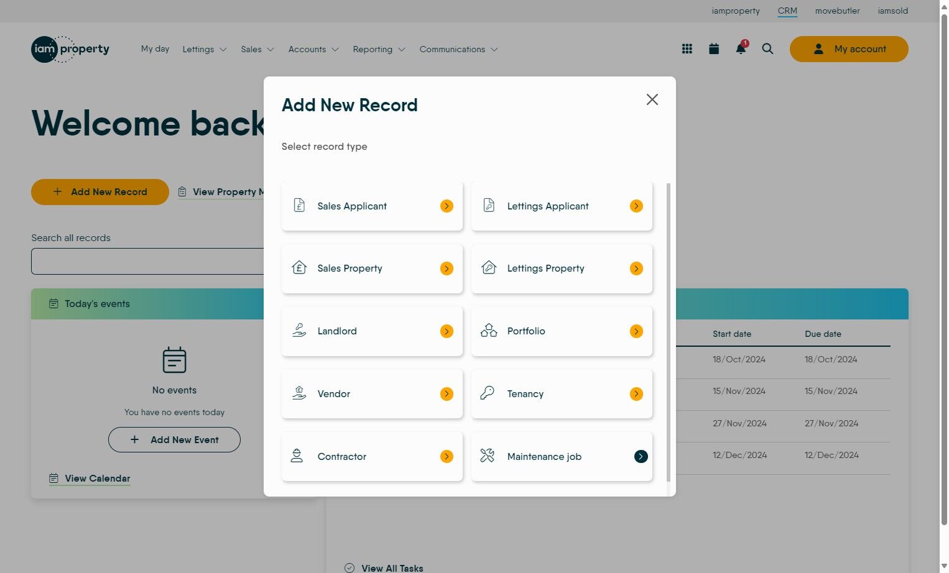Click the search magnifier icon
Image resolution: width=949 pixels, height=573 pixels.
click(767, 49)
